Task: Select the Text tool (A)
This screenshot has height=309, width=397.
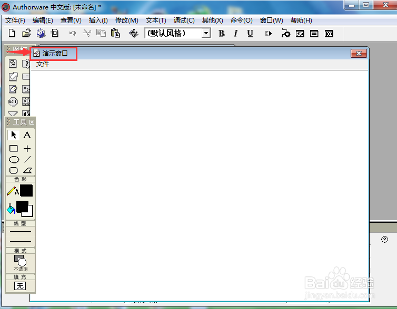Action: pos(27,135)
